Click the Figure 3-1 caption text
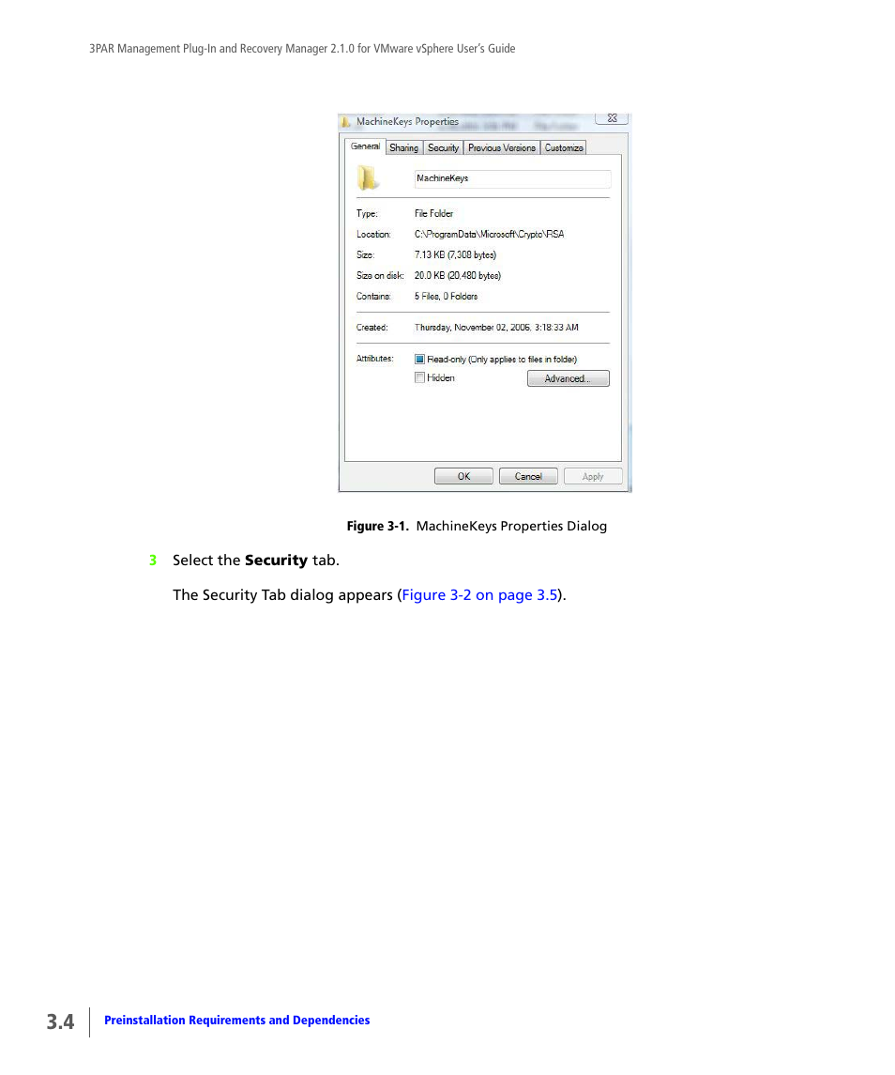 [x=477, y=527]
